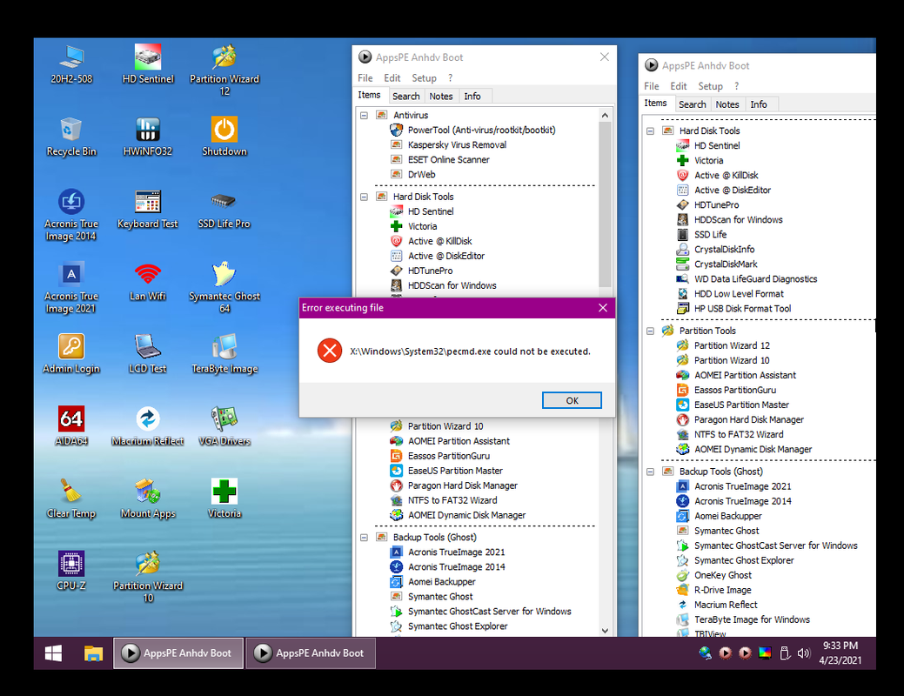Switch to Info tab in left window

pyautogui.click(x=472, y=97)
